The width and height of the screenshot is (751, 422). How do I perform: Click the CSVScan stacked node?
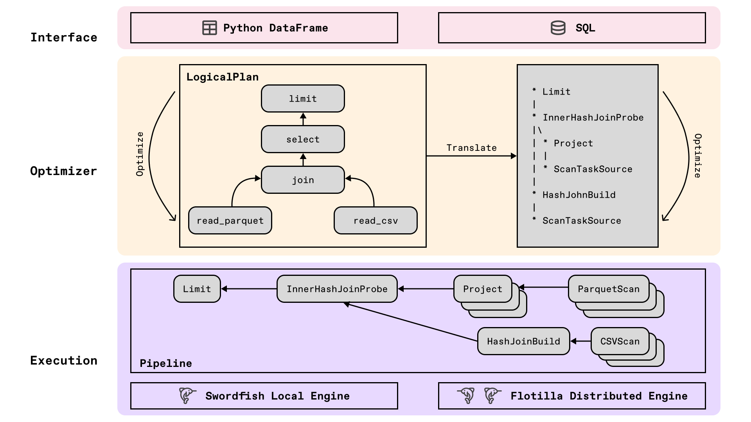[x=620, y=341]
